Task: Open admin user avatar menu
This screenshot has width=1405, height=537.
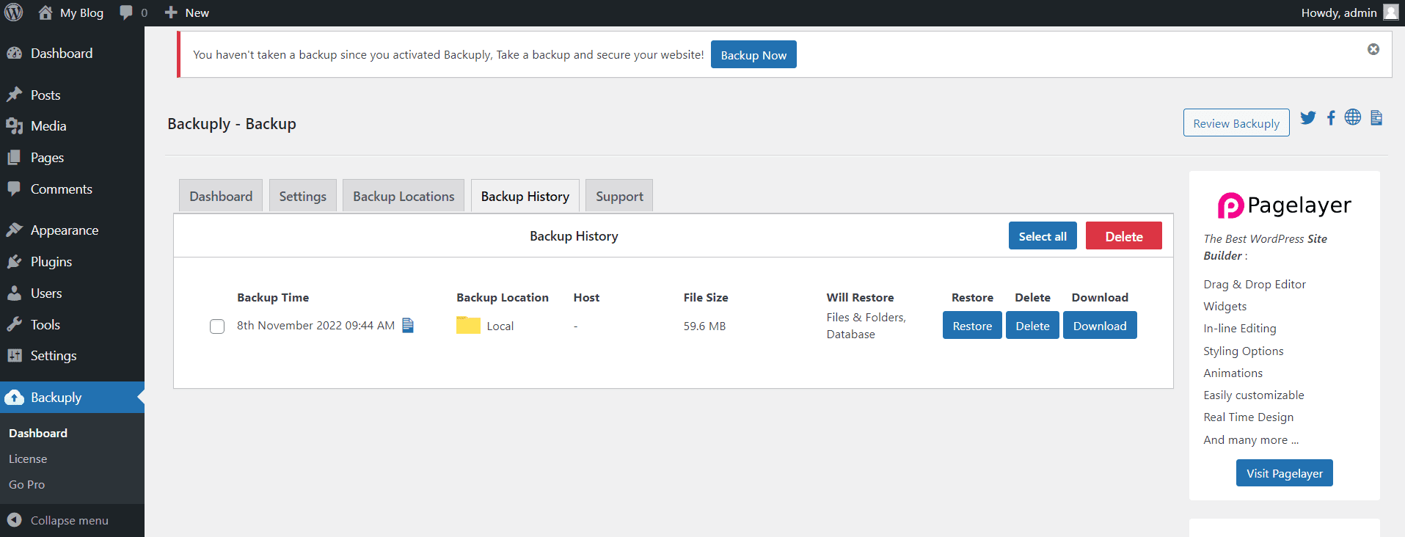Action: [x=1390, y=12]
